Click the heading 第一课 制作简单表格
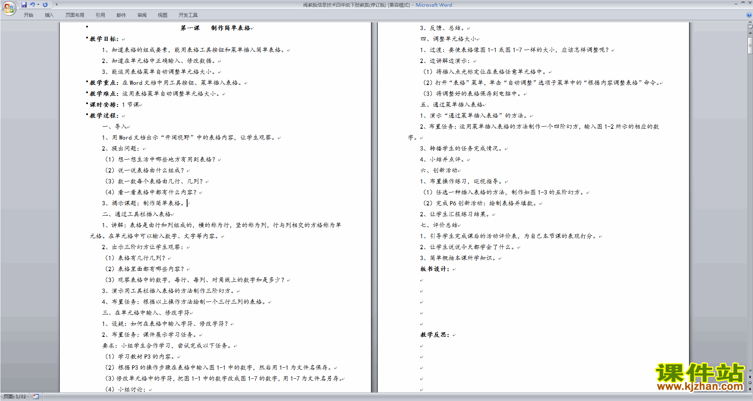Screen dimensions: 753x401 [x=215, y=28]
